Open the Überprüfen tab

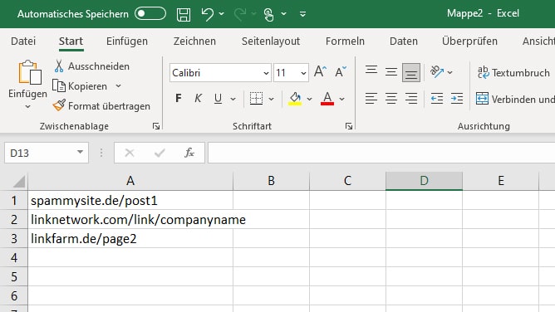(469, 41)
